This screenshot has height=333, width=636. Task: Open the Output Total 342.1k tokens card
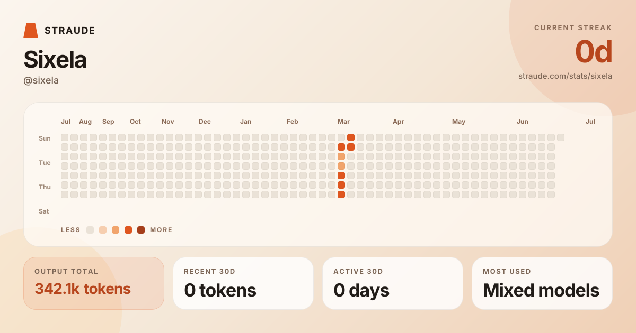click(94, 283)
